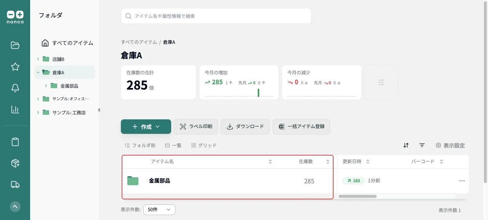Select すべてのアイテム in folder tree
The height and width of the screenshot is (220, 488).
(x=67, y=43)
